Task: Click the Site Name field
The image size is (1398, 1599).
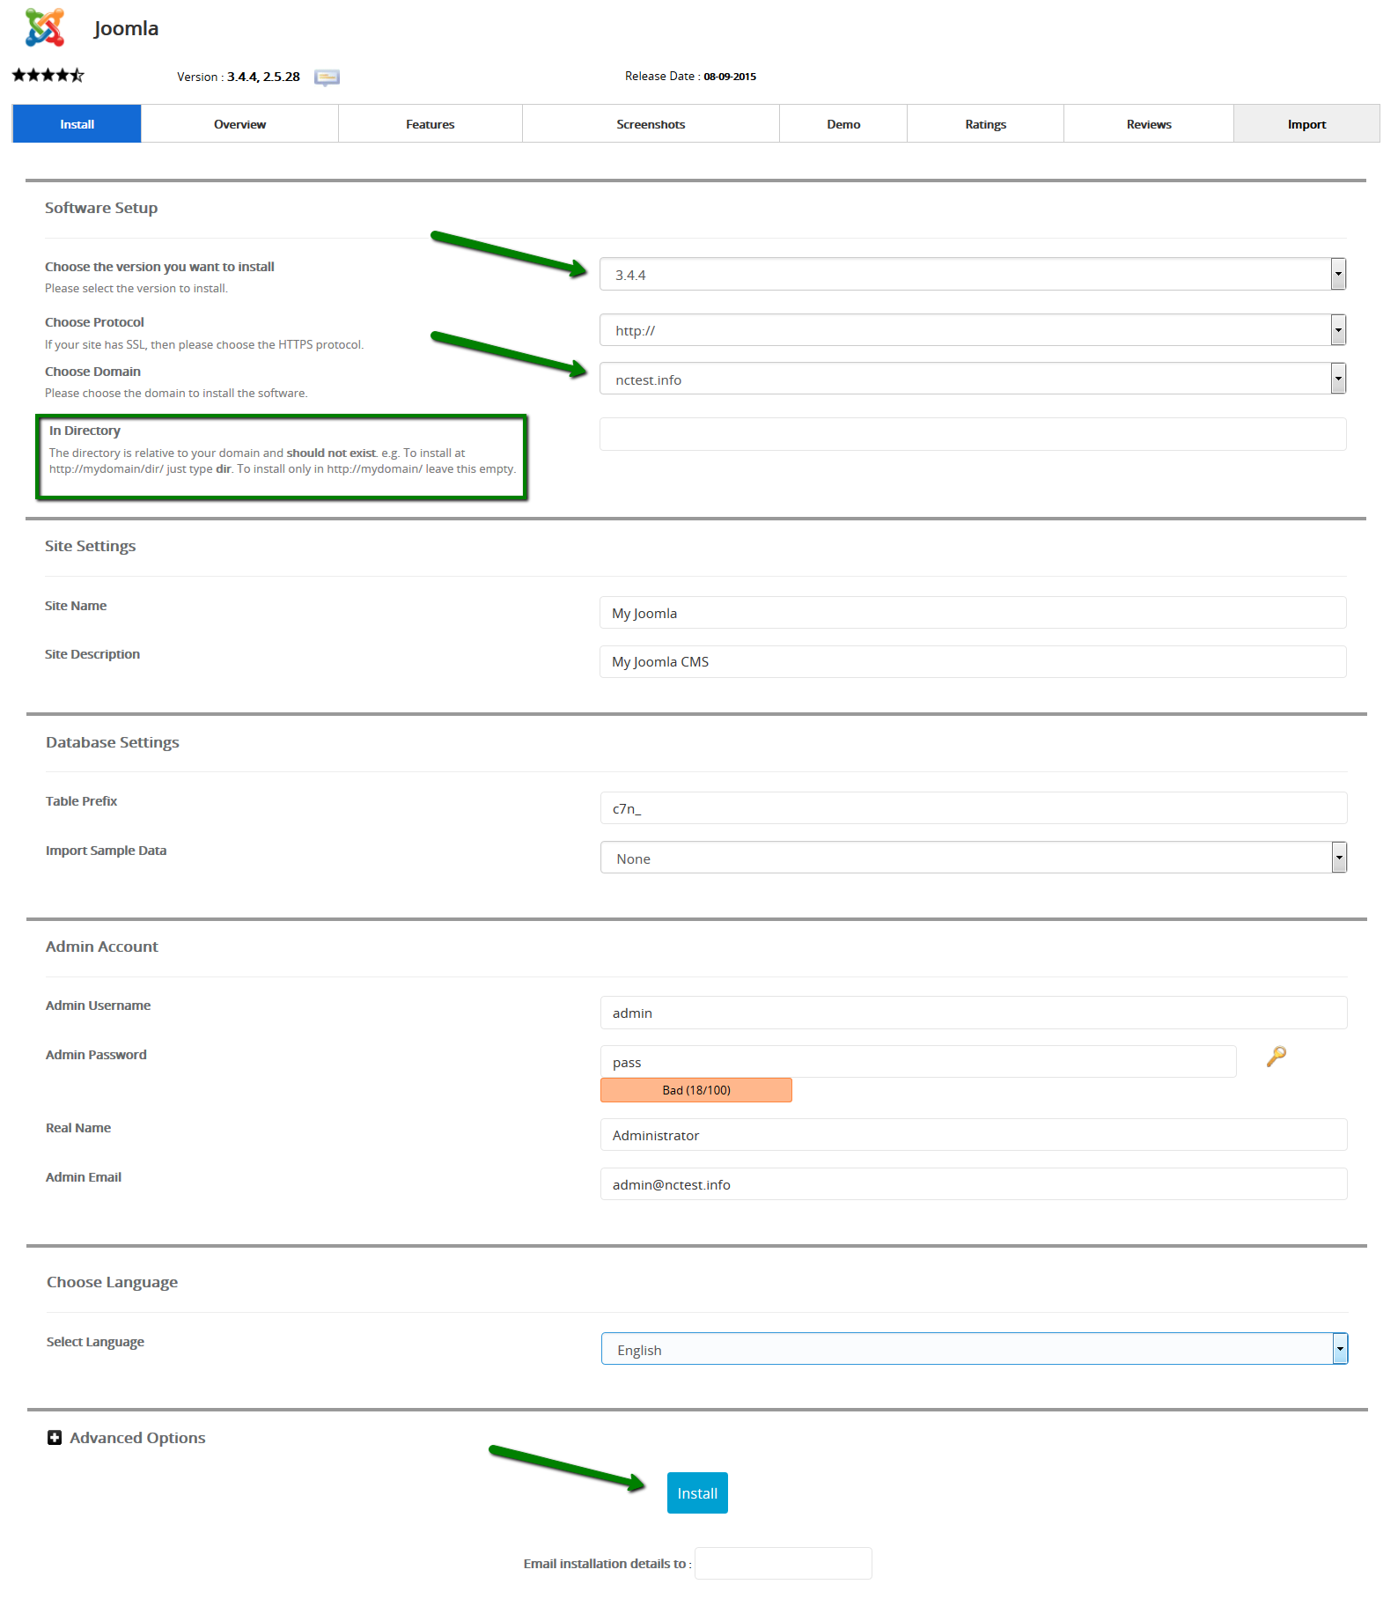Action: (973, 613)
